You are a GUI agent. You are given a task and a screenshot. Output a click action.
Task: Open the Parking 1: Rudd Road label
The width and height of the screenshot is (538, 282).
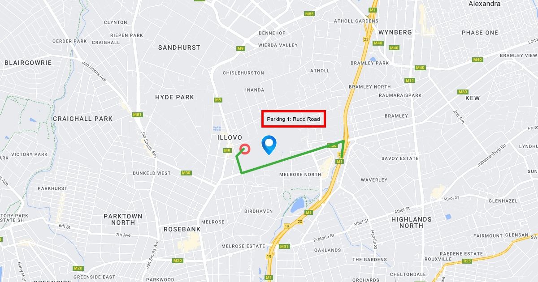[x=294, y=119]
